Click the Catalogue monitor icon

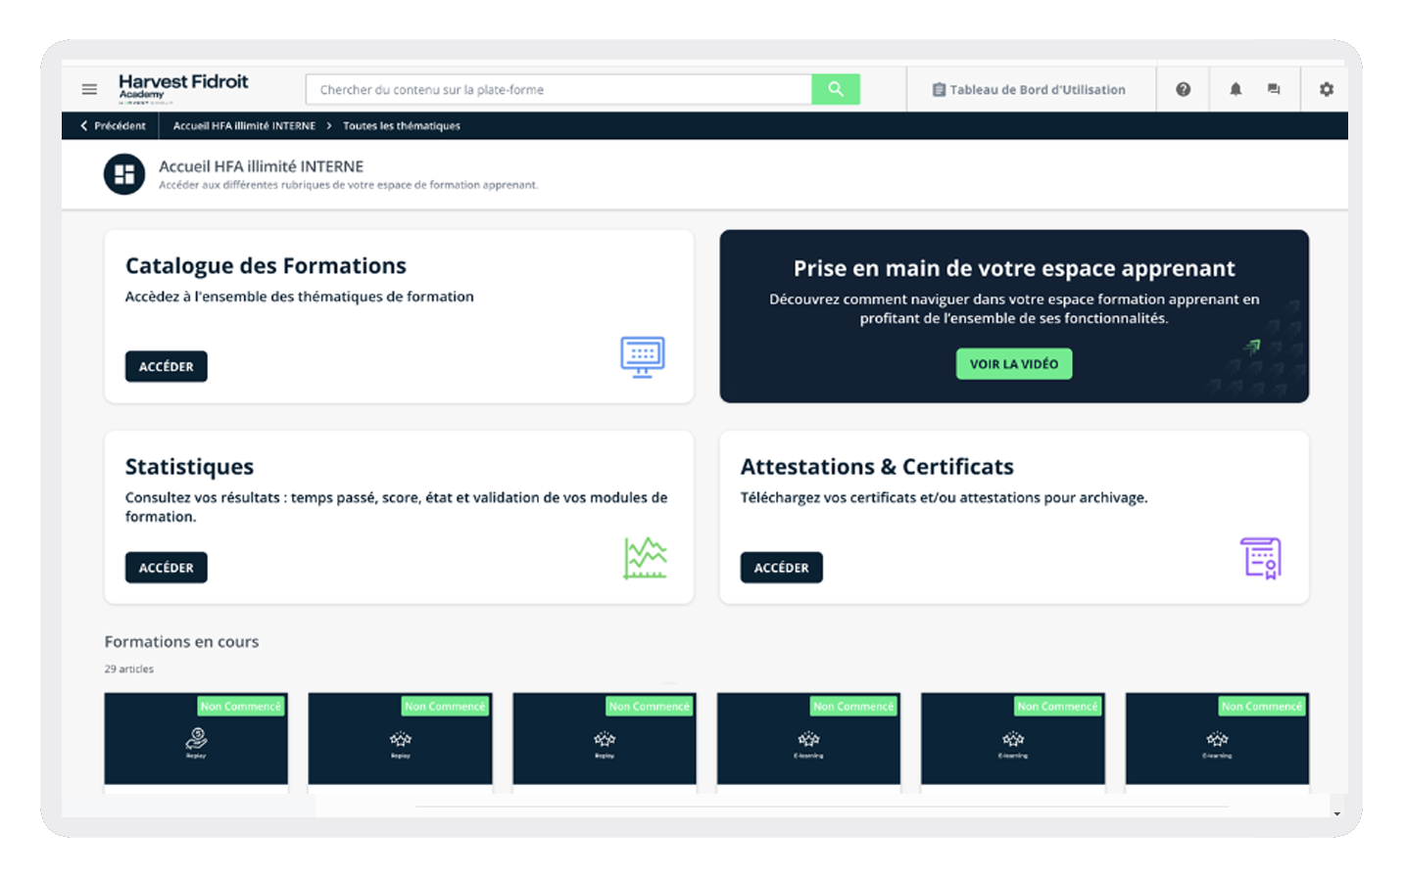pos(643,356)
